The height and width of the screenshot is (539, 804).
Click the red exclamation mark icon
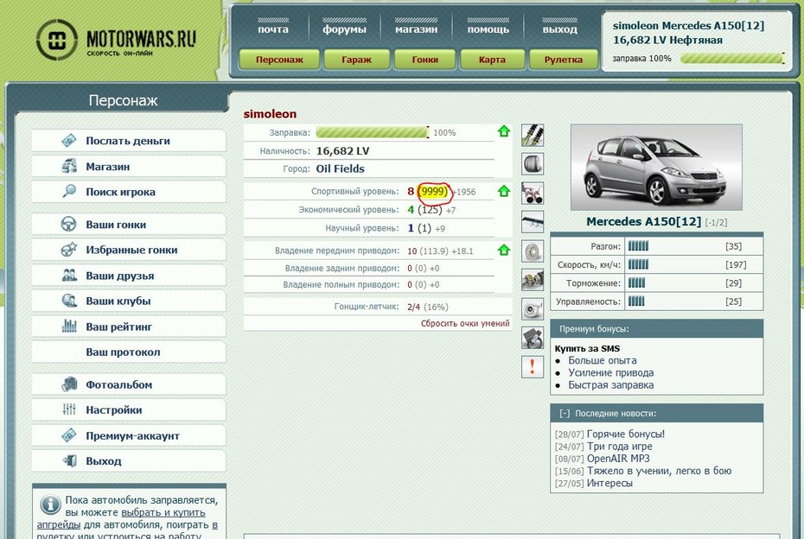coord(533,367)
